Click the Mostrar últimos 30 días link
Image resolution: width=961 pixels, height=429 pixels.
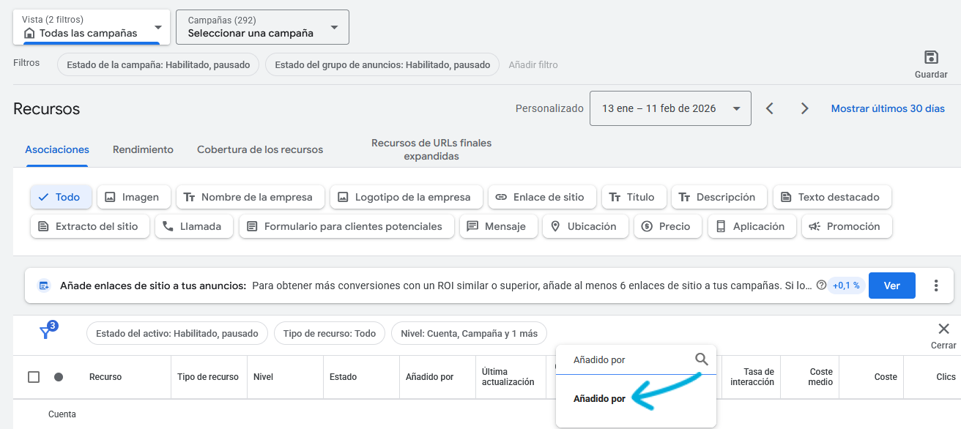[888, 108]
